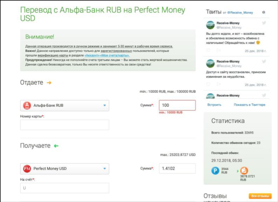Click the red Alfa-Bank logo icon
278x202 pixels.
click(27, 105)
